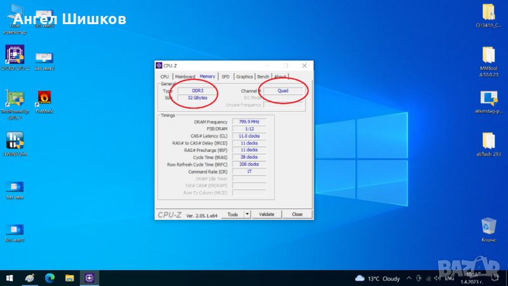
Task: Click the Validate button
Action: [267, 214]
